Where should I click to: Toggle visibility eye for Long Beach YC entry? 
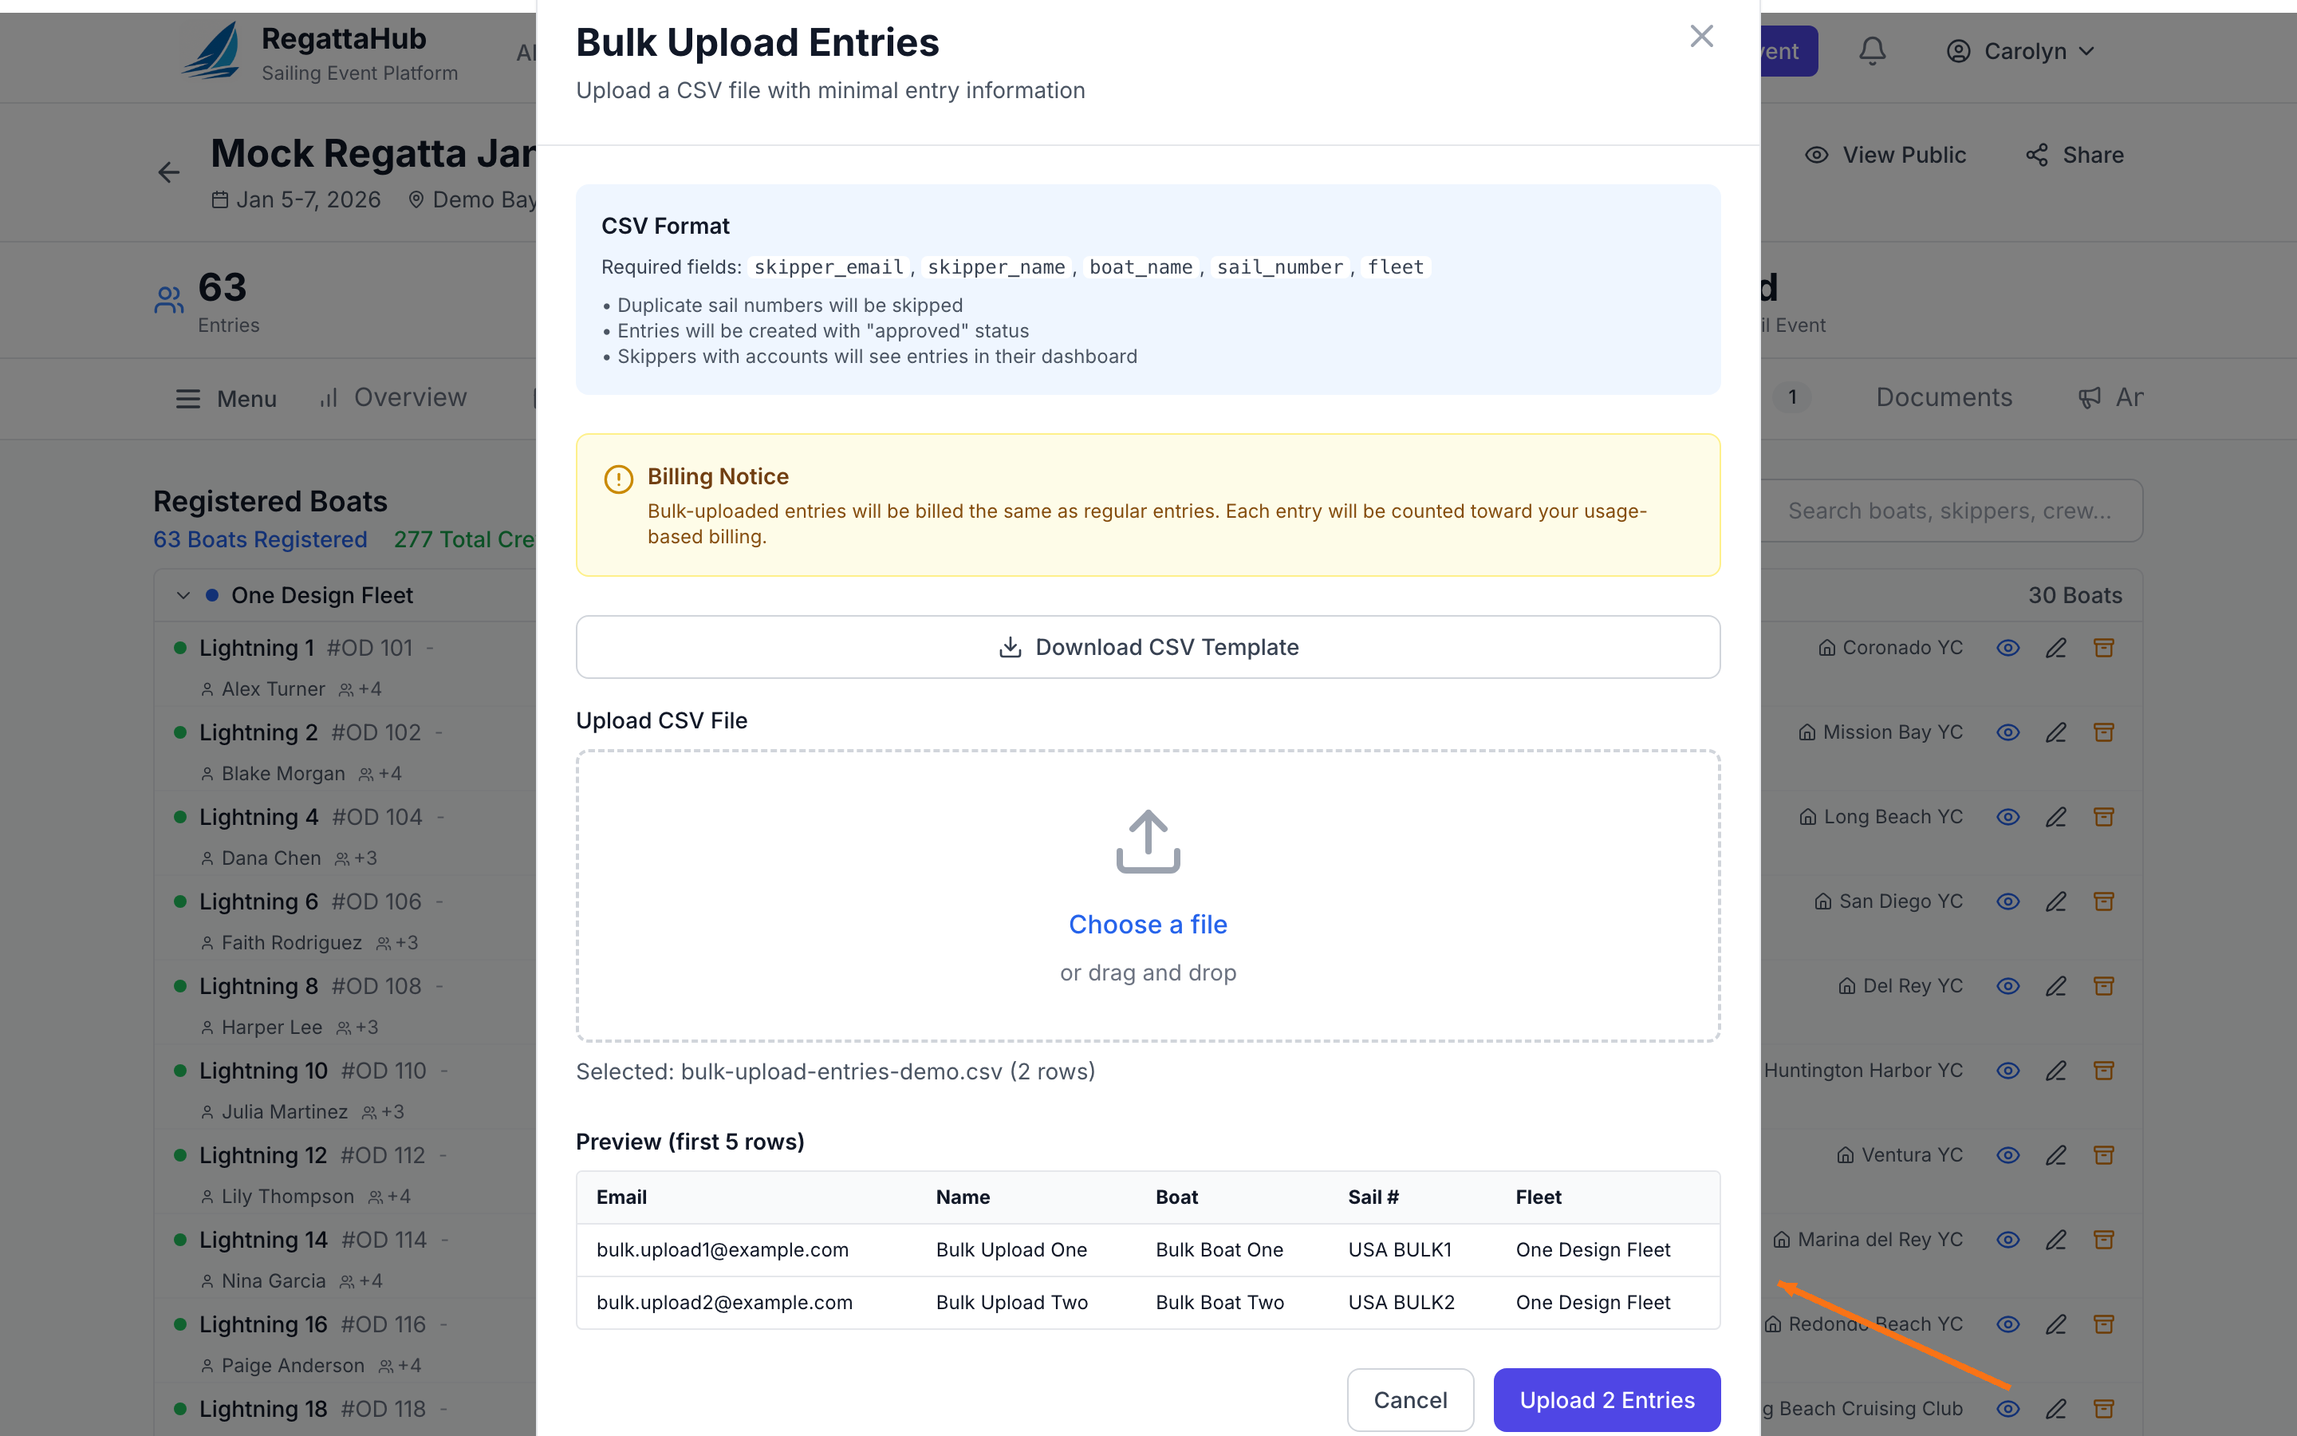tap(2007, 817)
